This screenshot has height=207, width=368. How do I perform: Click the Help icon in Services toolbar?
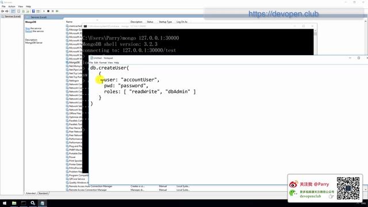[x=33, y=11]
